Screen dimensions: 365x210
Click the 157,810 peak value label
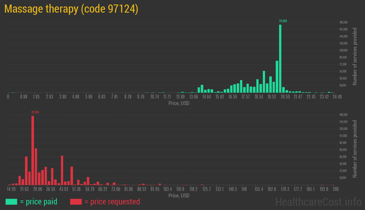click(x=35, y=112)
